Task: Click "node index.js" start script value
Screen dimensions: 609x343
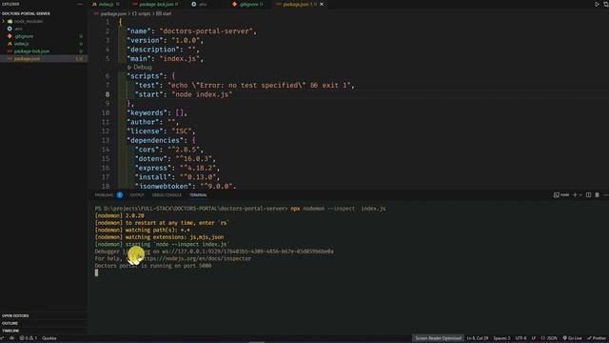Action: (202, 94)
